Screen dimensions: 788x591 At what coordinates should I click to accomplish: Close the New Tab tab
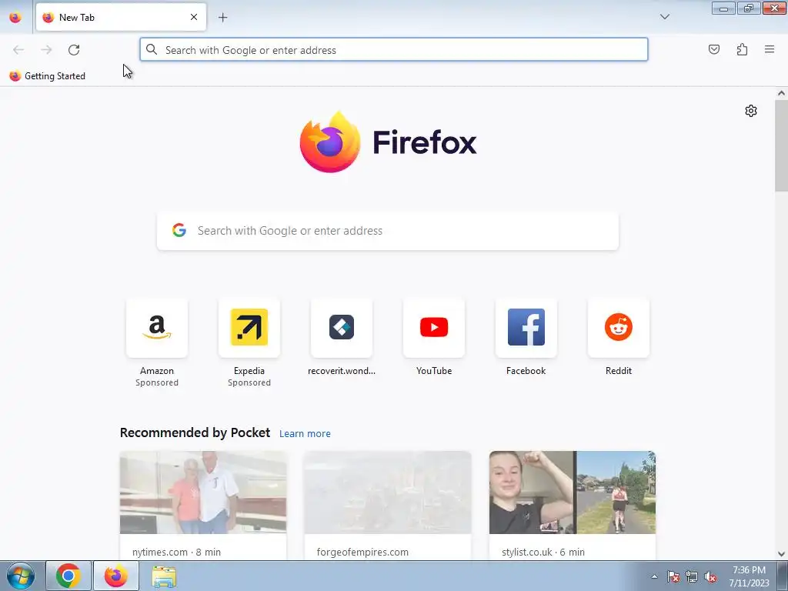coord(194,17)
